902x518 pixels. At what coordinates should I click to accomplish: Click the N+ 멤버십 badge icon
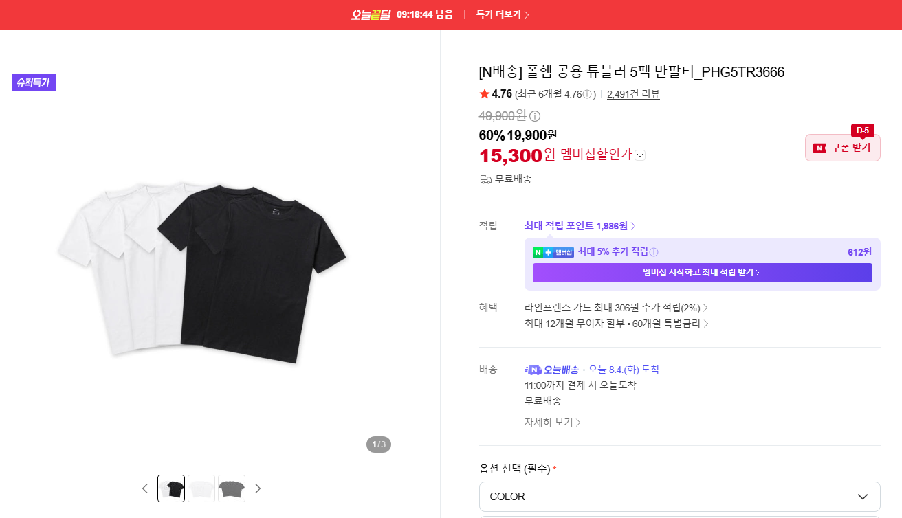pyautogui.click(x=553, y=252)
